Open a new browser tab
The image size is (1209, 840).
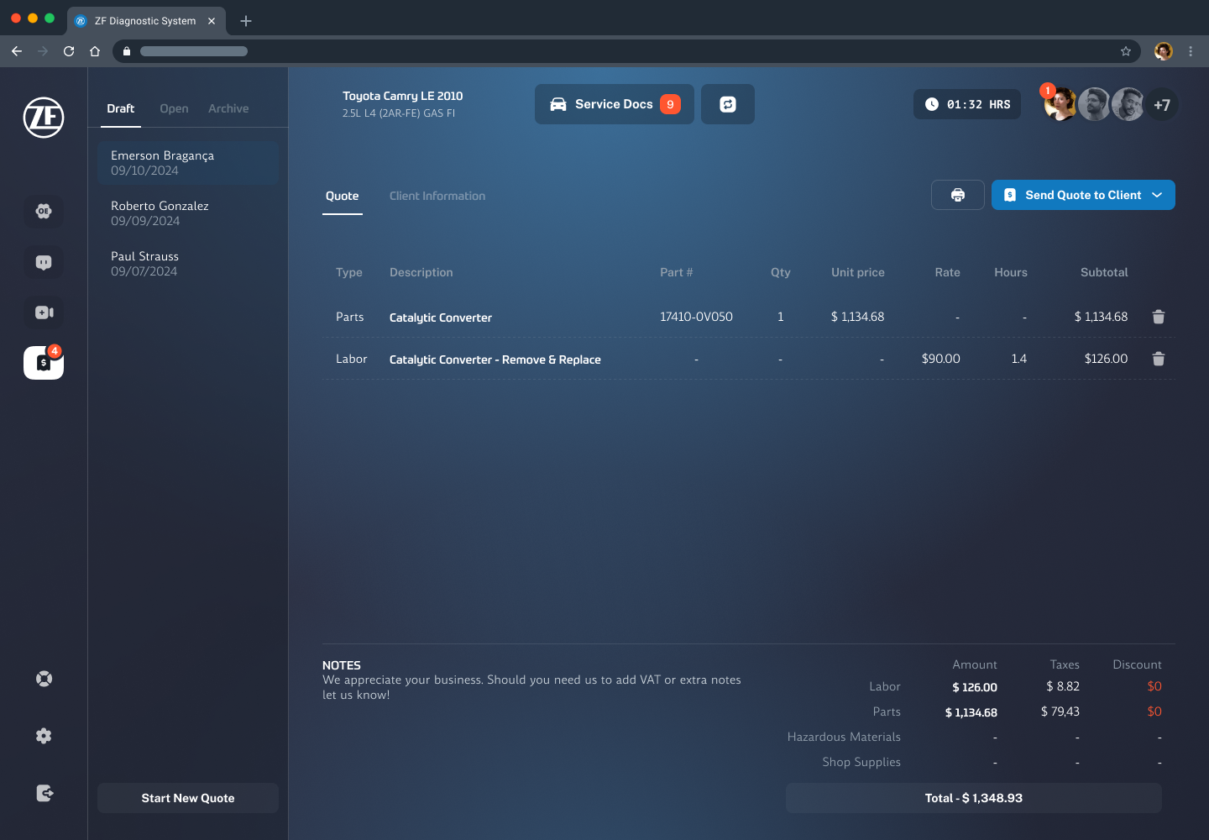246,21
